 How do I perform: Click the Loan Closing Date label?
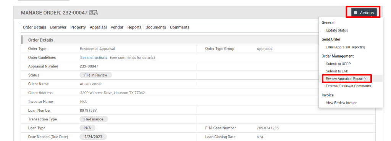pyautogui.click(x=220, y=137)
